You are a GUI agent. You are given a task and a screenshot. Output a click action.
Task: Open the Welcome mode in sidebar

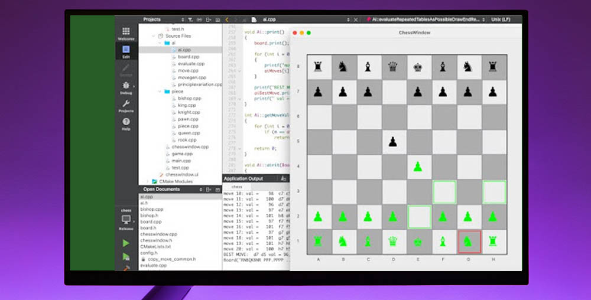coord(125,33)
